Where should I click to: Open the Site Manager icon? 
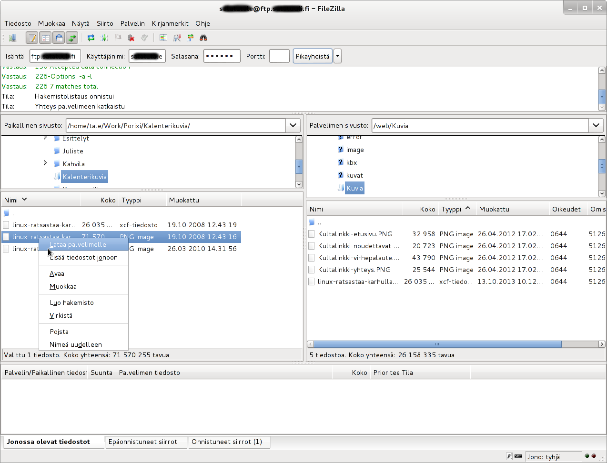point(12,38)
